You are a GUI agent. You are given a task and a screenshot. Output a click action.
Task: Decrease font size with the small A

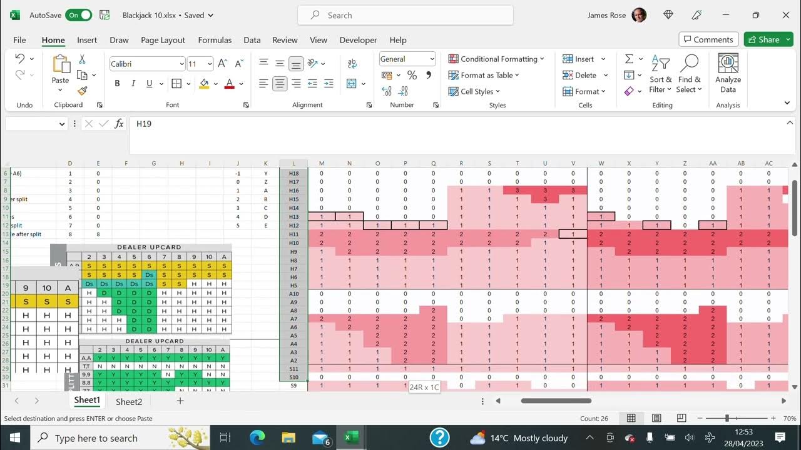(239, 64)
